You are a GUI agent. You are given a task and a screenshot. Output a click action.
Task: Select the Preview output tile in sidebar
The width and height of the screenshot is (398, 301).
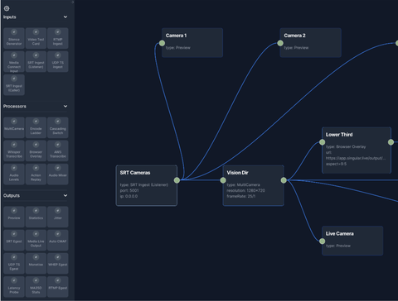coord(14,217)
